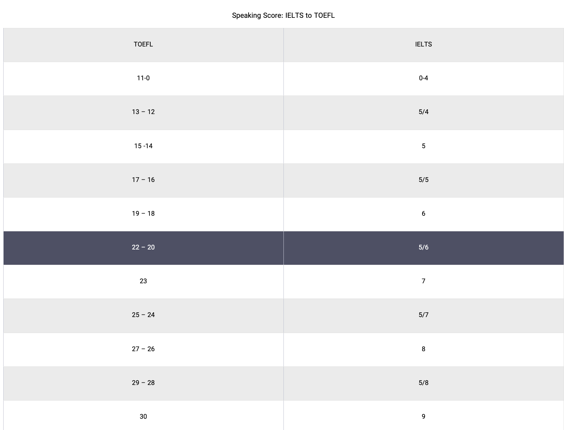Click the TOEFL column header

pos(143,44)
